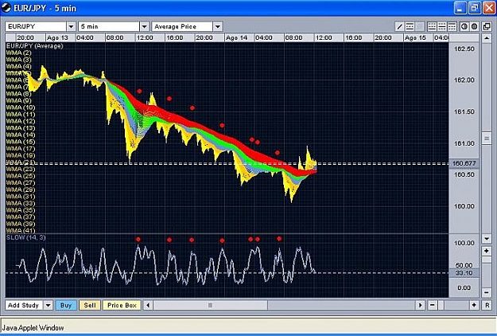Click the price axis down arrow button
This screenshot has width=497, height=336.
coord(487,238)
